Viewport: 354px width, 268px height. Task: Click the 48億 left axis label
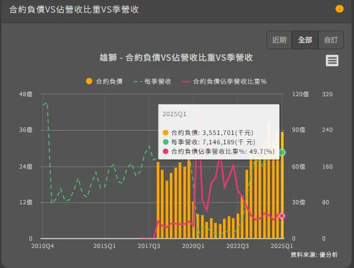pyautogui.click(x=26, y=94)
